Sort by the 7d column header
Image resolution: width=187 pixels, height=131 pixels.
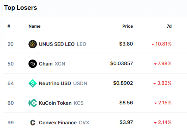pos(169,26)
